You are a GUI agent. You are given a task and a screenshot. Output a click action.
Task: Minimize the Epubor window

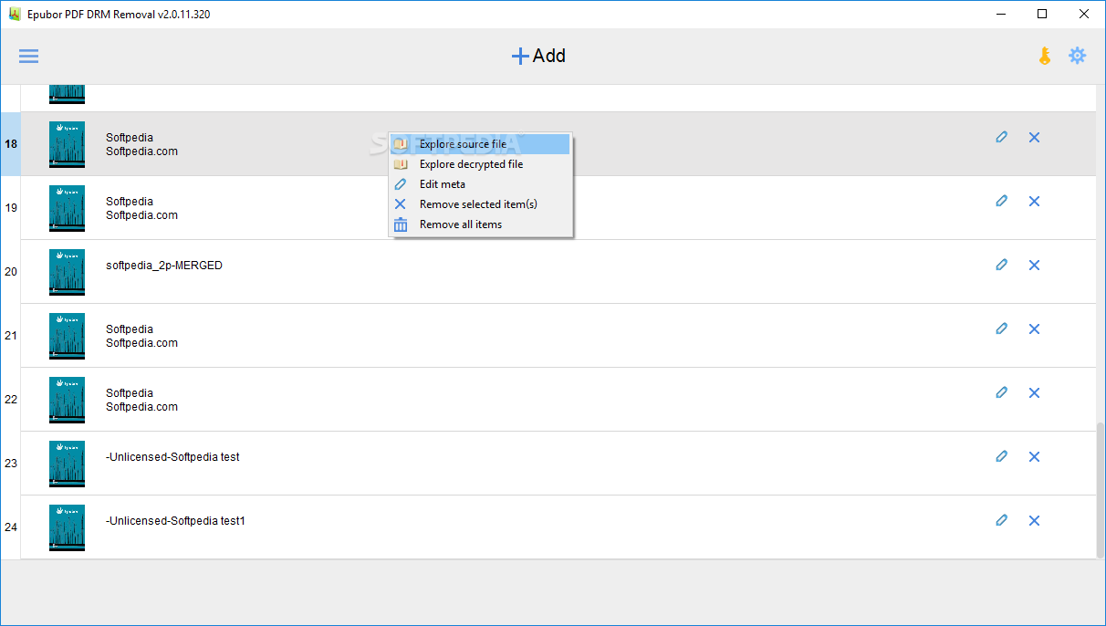click(1000, 14)
